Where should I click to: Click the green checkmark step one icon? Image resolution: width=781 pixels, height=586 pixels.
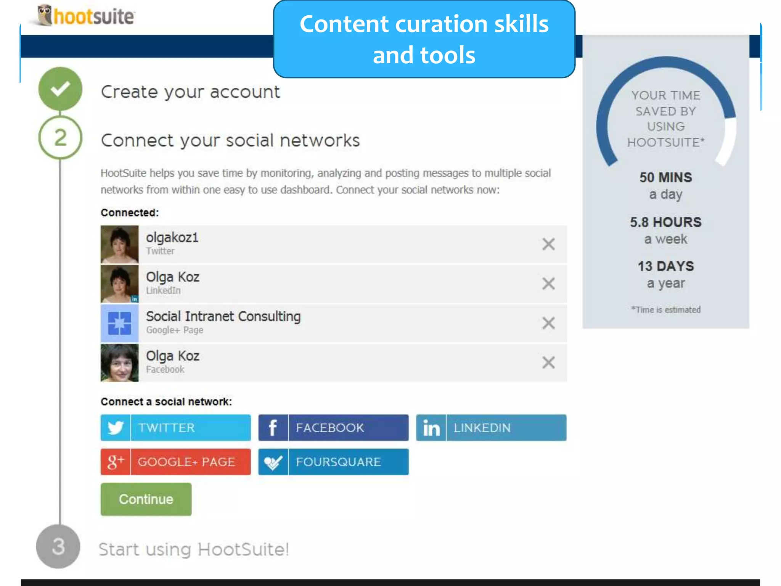(x=60, y=89)
